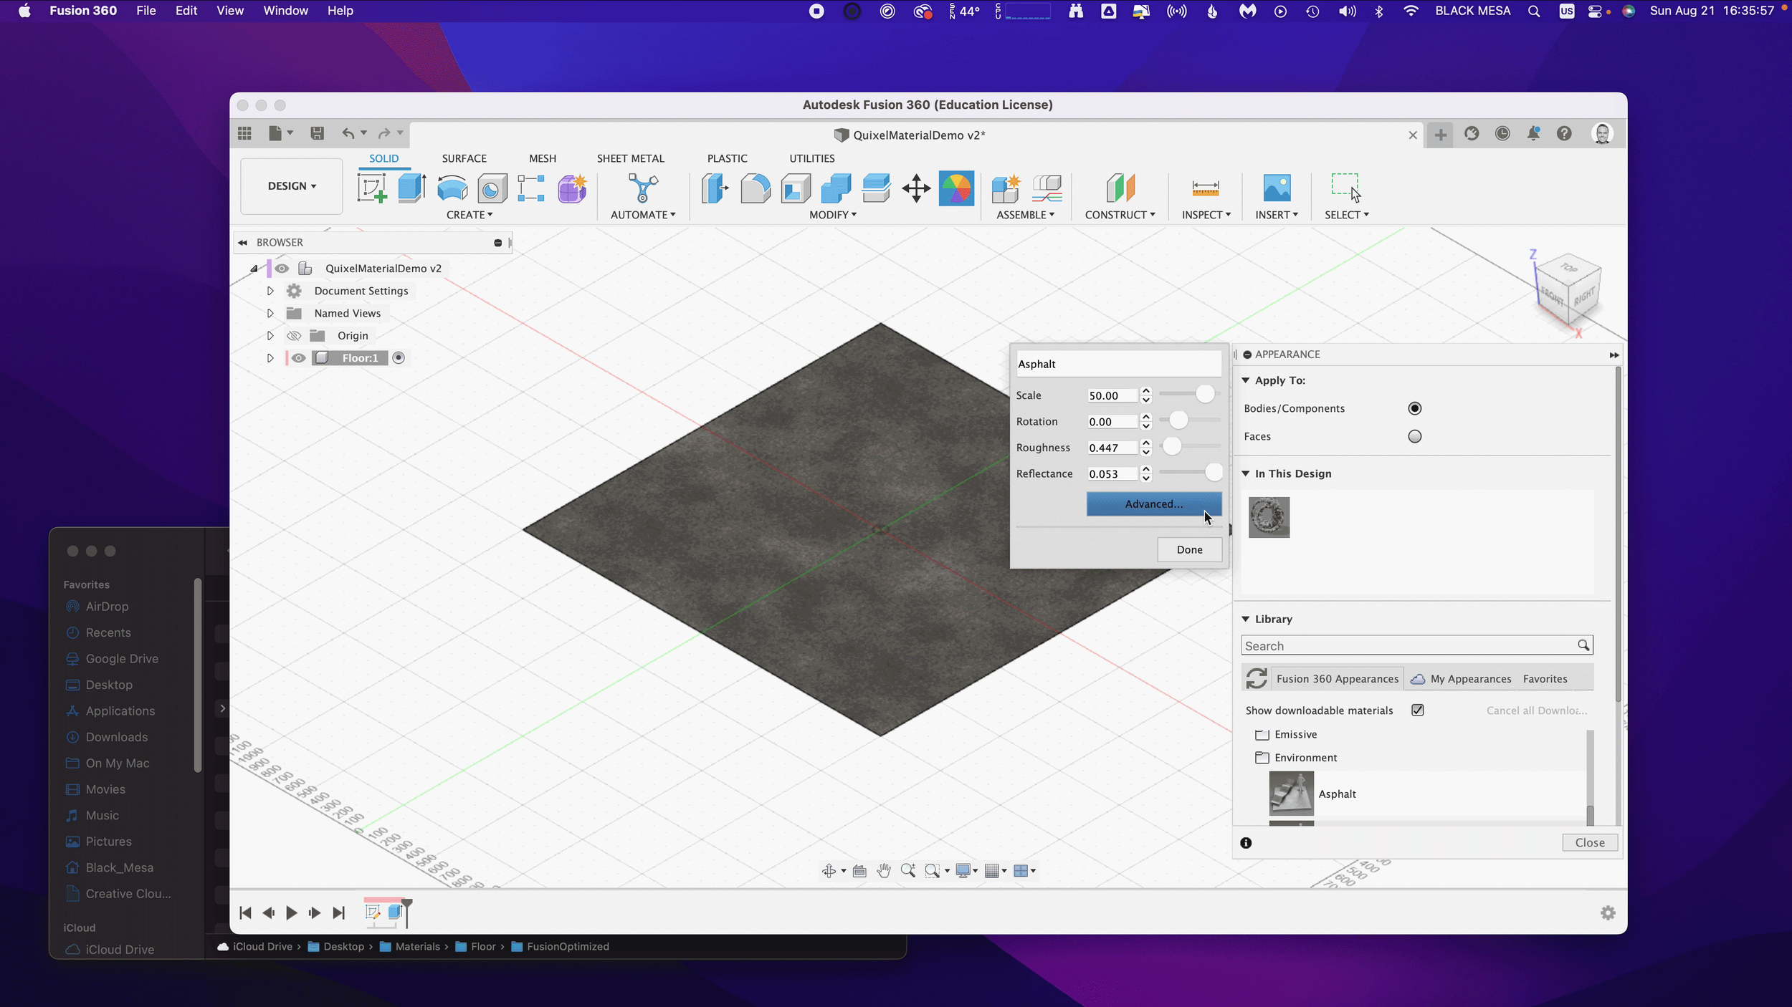Select the Create Sketch tool

(x=372, y=188)
